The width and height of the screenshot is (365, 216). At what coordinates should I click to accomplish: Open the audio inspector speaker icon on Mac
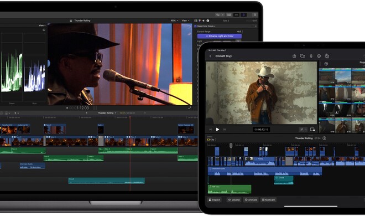click(204, 20)
